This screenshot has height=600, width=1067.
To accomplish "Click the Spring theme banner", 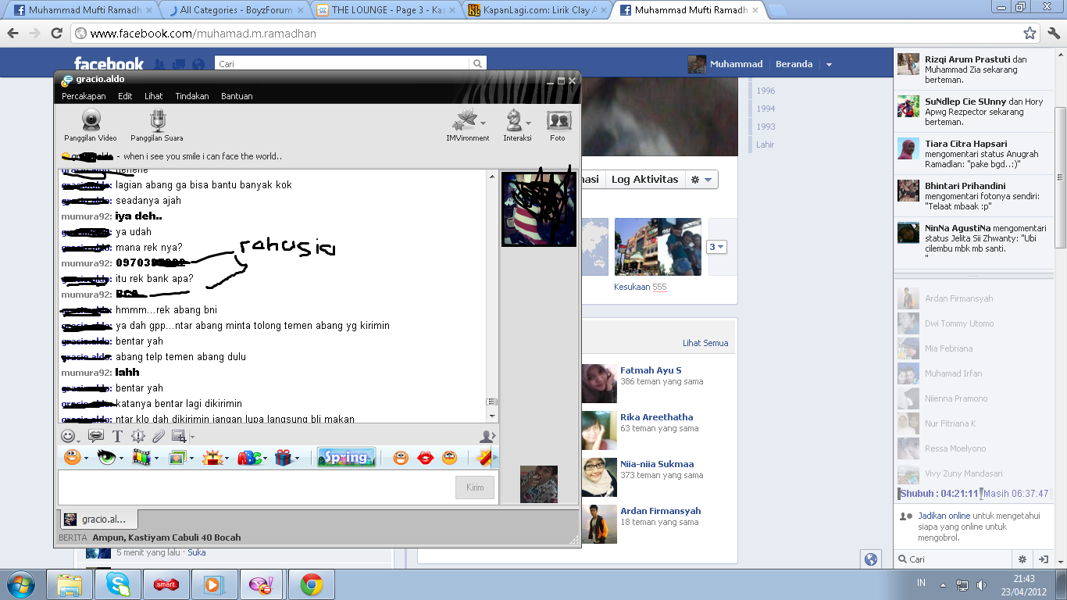I will [x=346, y=457].
